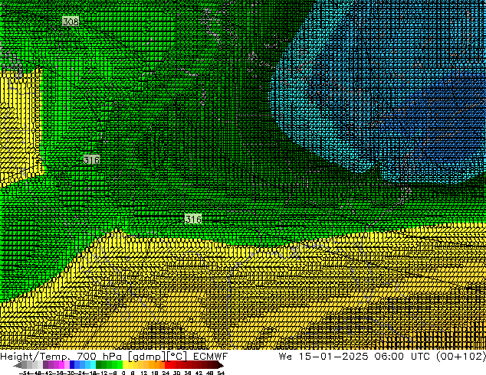
Task: Click the 0 value on the legend scale
Action: click(123, 373)
